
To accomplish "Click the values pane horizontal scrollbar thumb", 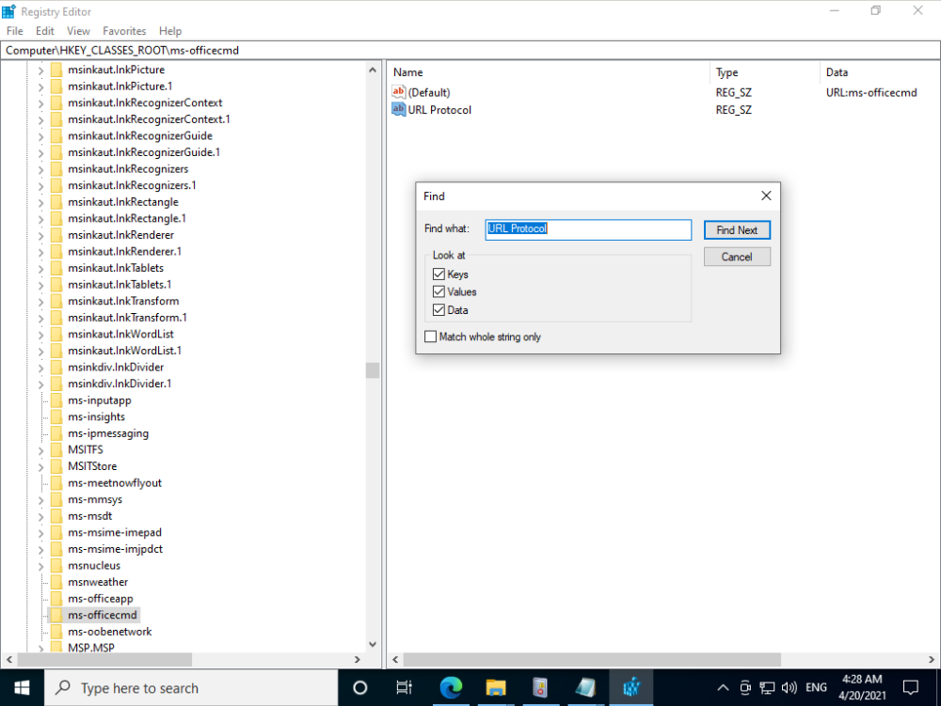I will coord(592,659).
